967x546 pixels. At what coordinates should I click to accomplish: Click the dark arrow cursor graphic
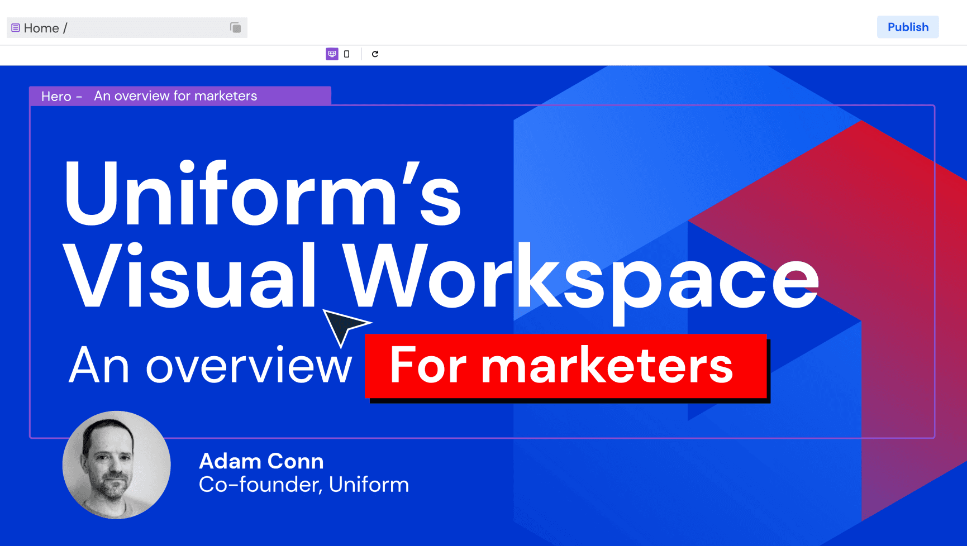pos(342,326)
